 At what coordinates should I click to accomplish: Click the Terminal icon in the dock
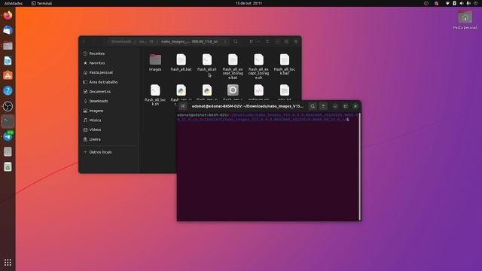click(x=8, y=121)
